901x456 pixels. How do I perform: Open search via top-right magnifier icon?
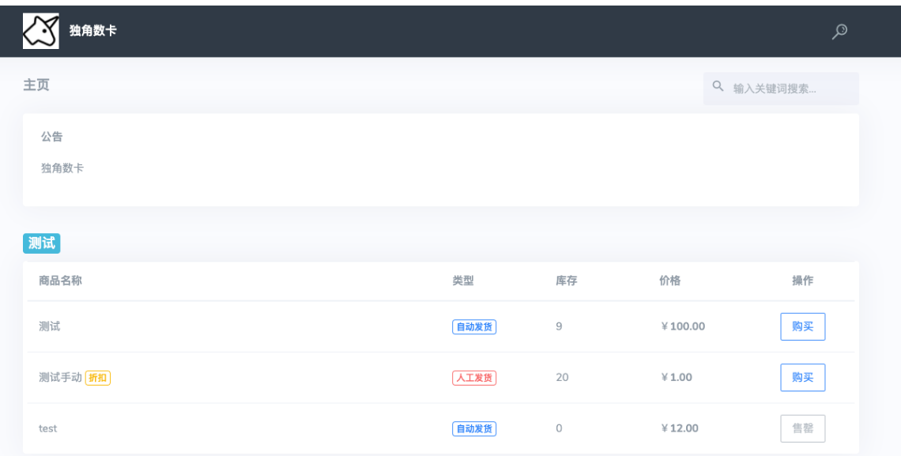coord(840,31)
